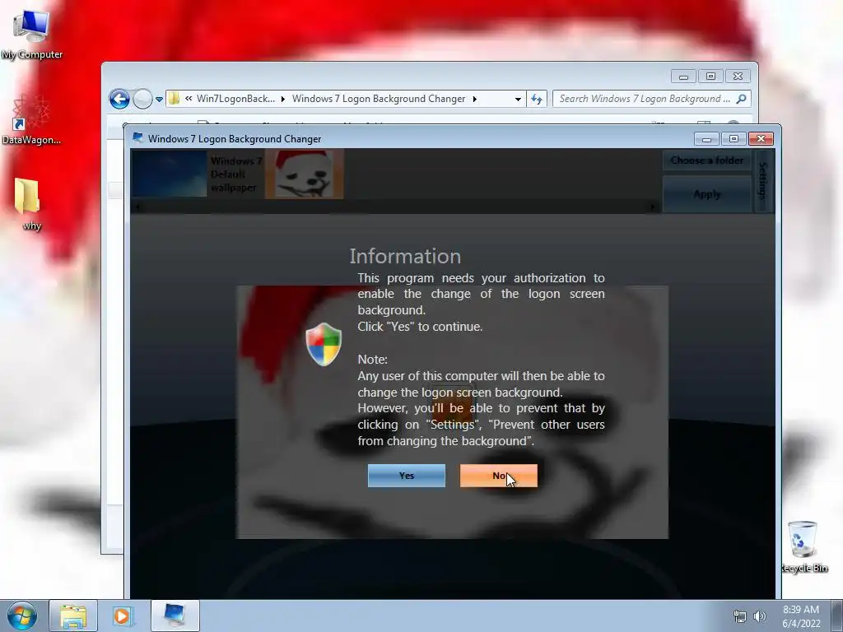843x632 pixels.
Task: Click Yes to authorize the change
Action: click(x=407, y=476)
